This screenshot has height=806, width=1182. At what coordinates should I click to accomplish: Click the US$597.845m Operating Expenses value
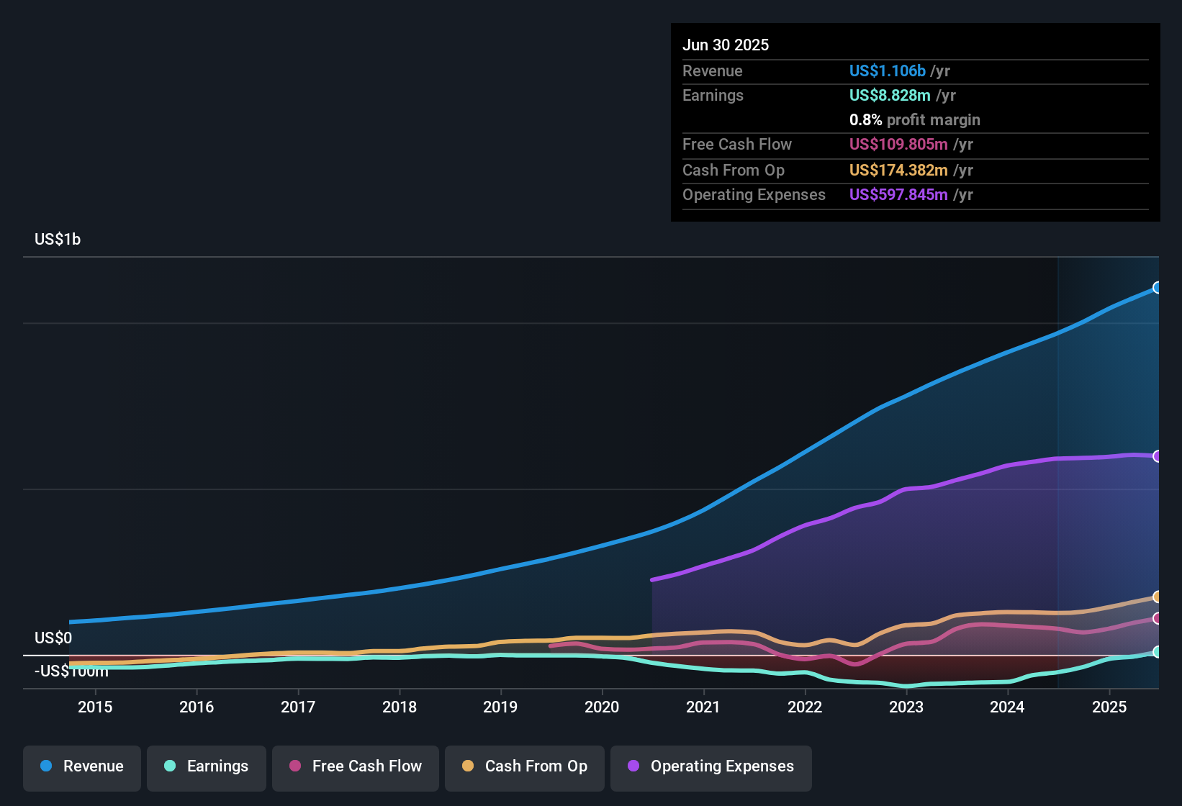pos(899,194)
